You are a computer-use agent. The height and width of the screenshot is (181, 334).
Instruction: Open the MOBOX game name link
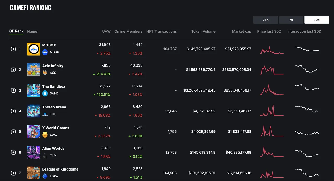[49, 45]
